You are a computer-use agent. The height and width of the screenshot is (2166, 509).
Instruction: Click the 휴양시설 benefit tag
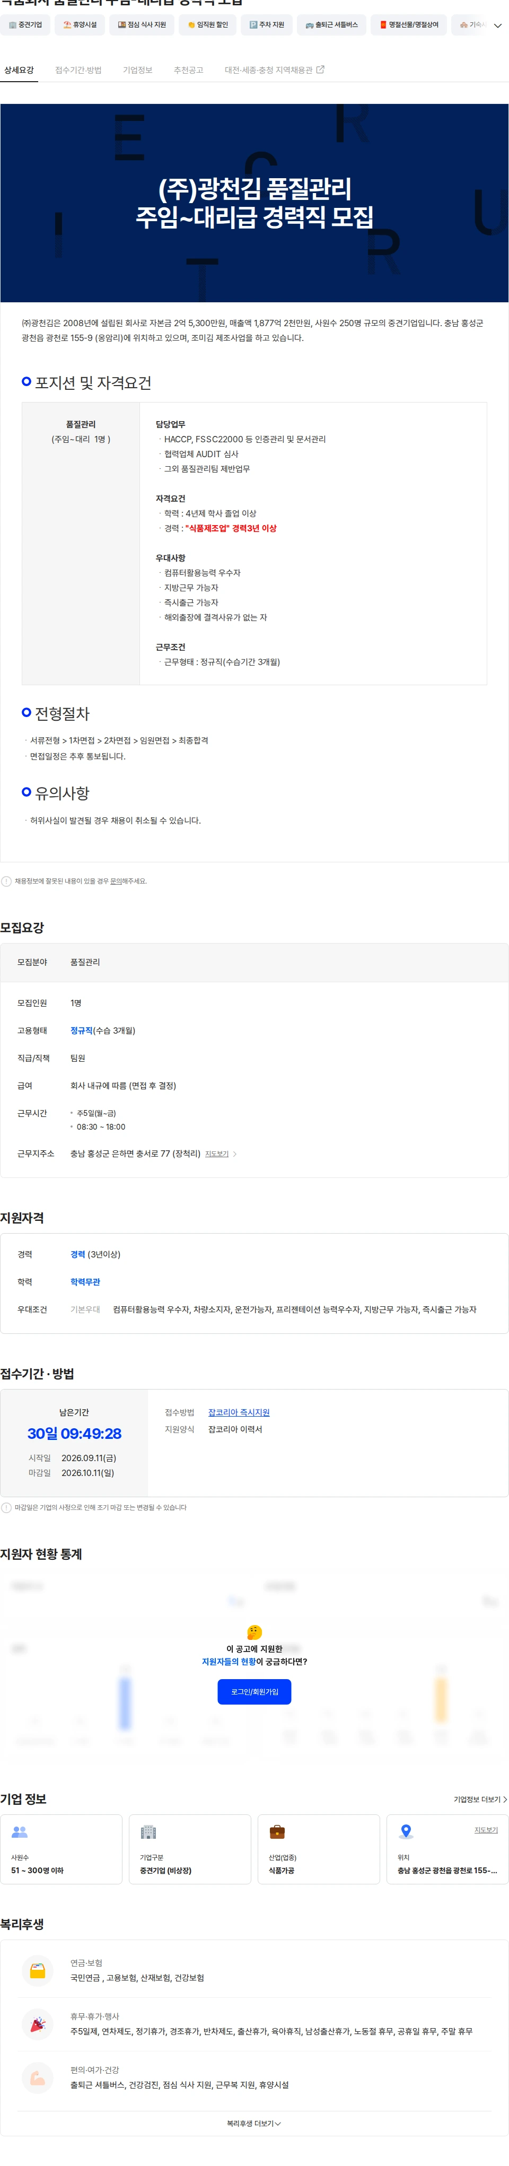(x=80, y=25)
